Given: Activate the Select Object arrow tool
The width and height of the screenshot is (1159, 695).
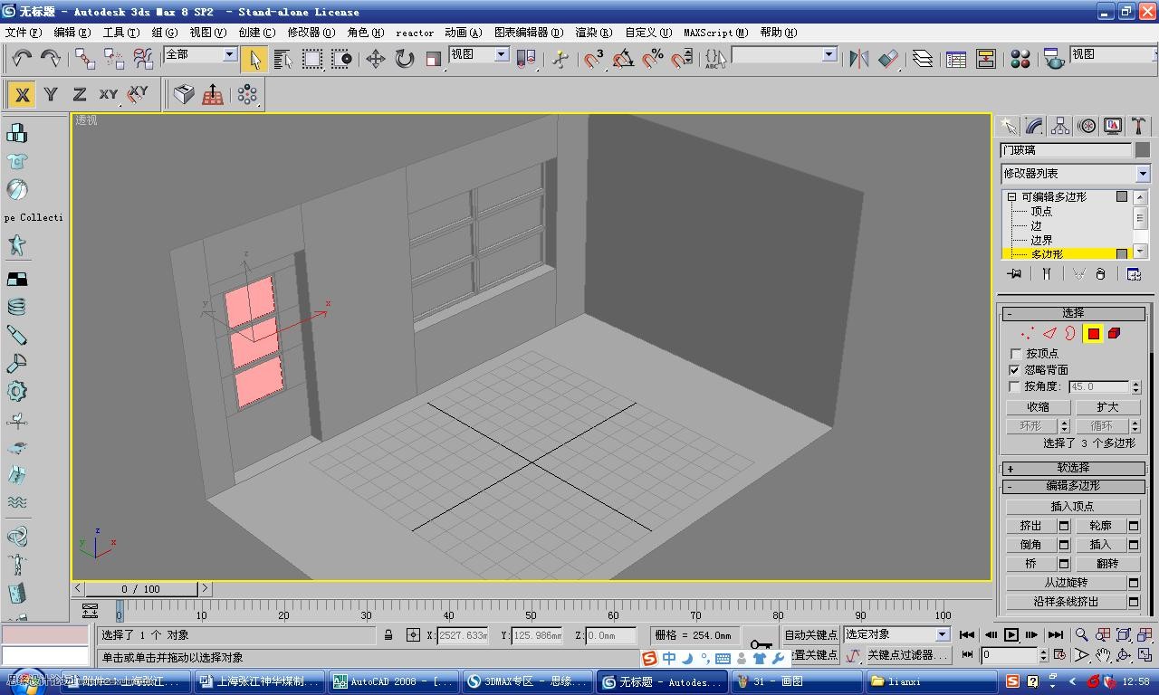Looking at the screenshot, I should point(254,59).
